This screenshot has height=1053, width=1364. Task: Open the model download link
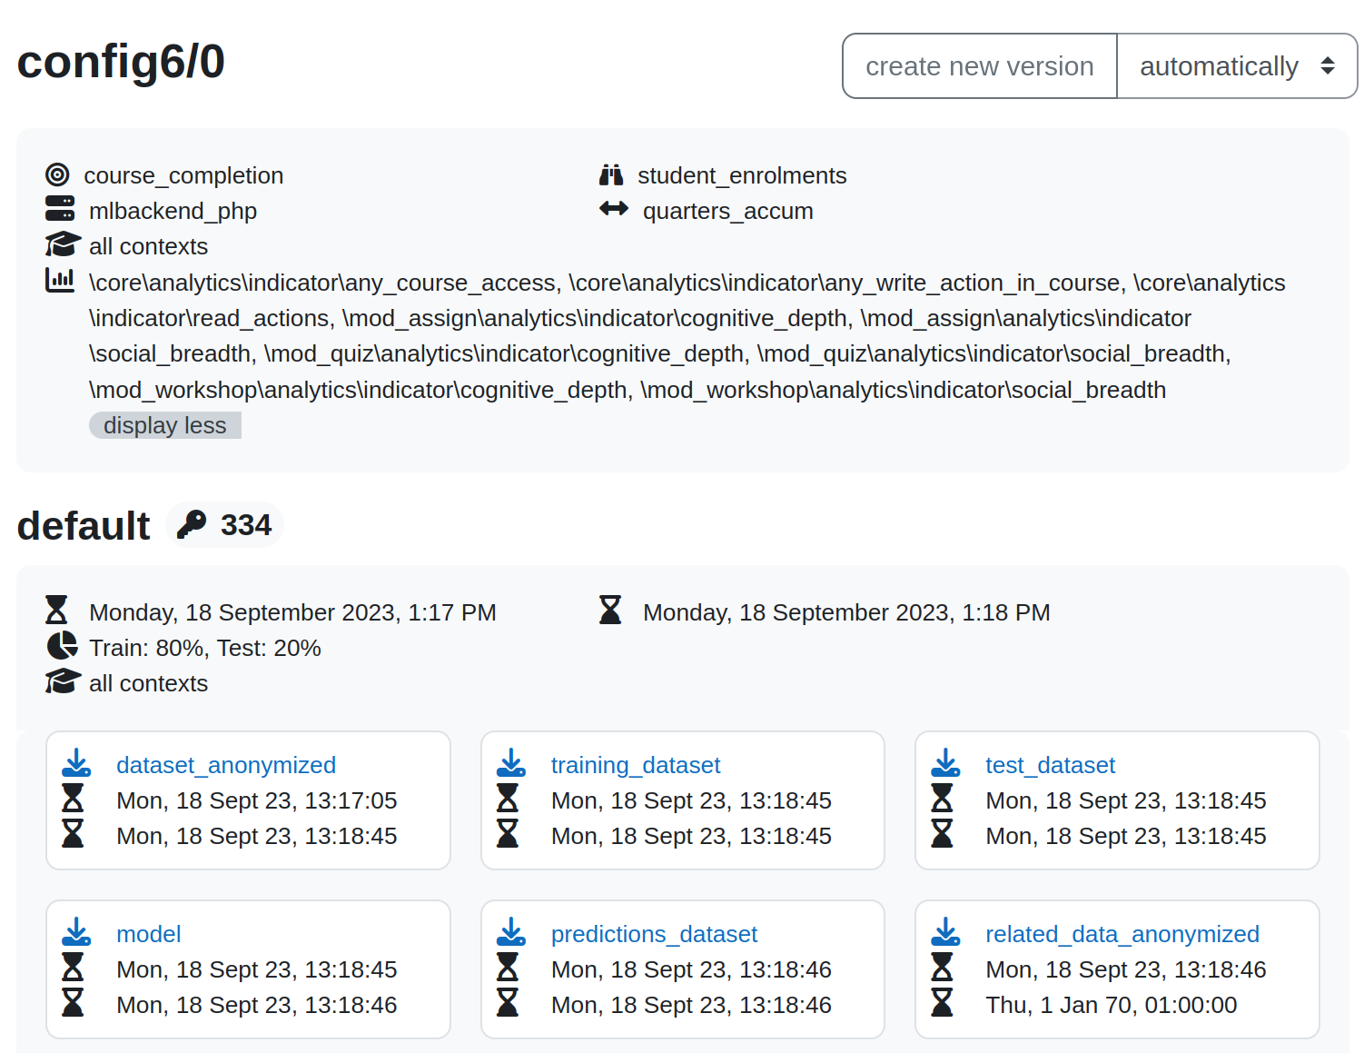coord(149,934)
